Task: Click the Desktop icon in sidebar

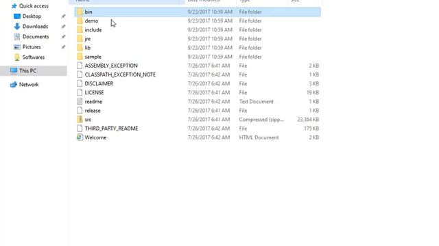Action: pyautogui.click(x=17, y=16)
